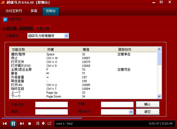This screenshot has height=129, width=177.
Task: Click the 左键单击 mouse action cell
Action: click(x=124, y=54)
